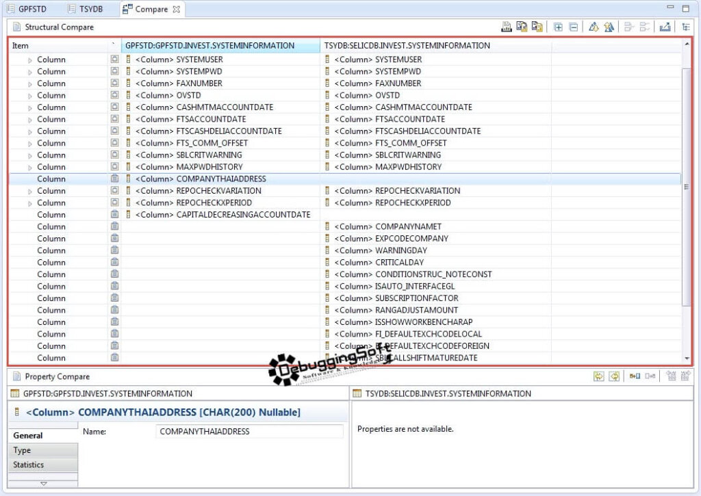Expand the FTSACCOUNTDATE column row

pyautogui.click(x=30, y=120)
